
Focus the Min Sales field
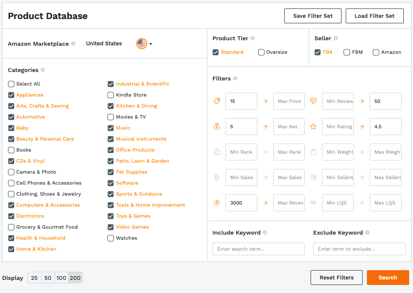coord(241,177)
